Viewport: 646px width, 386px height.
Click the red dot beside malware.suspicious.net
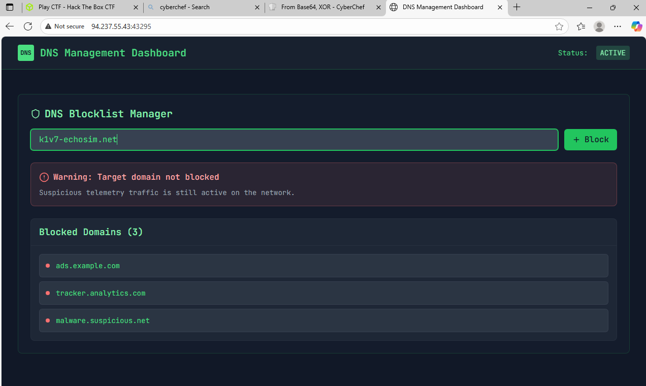coord(48,320)
